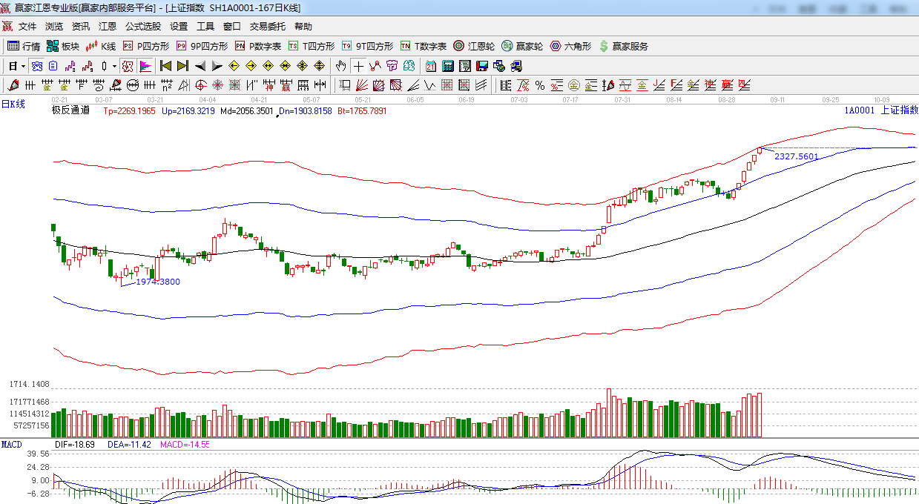The height and width of the screenshot is (504, 919).
Task: Select the hand pan tool
Action: point(340,66)
